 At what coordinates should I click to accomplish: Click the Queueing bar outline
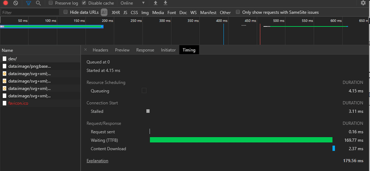click(144, 90)
